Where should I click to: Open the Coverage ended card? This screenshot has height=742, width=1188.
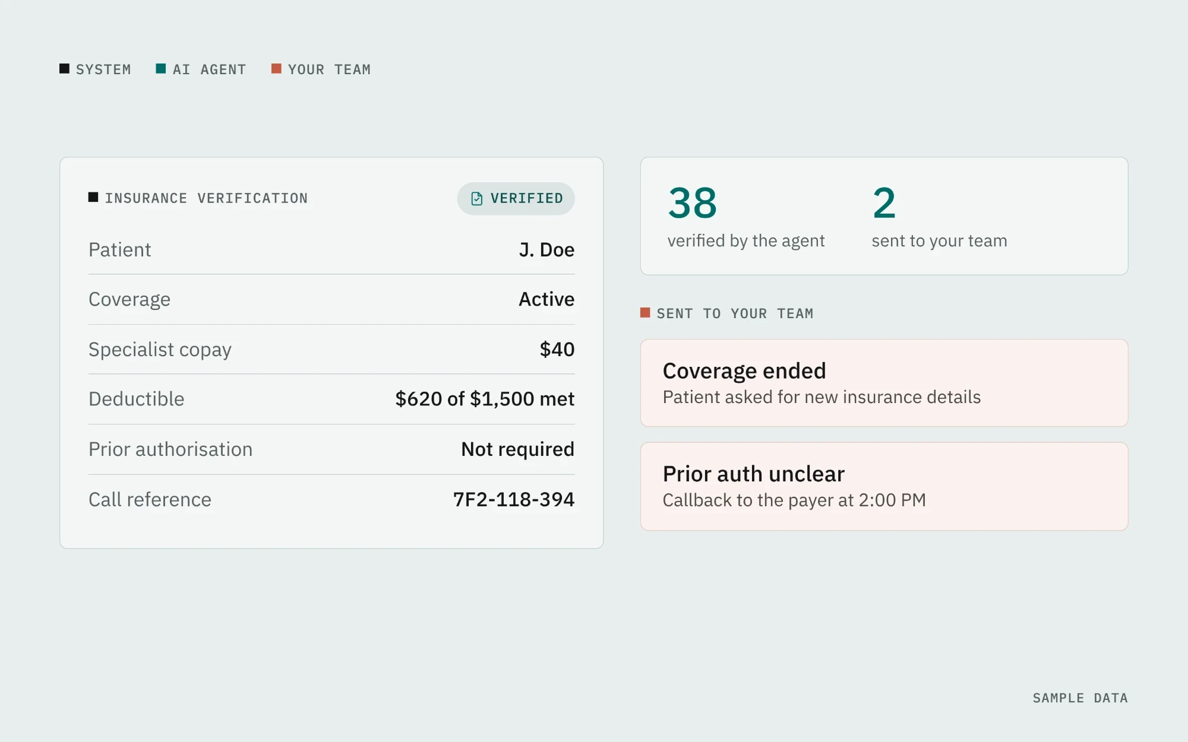point(884,383)
